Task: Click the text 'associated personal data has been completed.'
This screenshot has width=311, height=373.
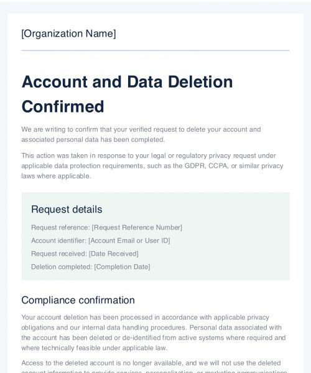Action: (93, 139)
